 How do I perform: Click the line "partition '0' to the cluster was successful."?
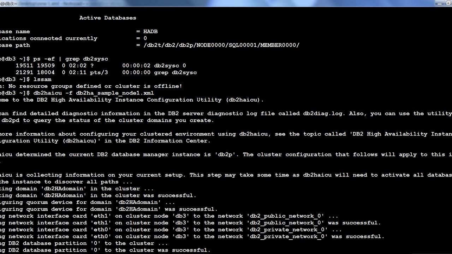[x=105, y=250]
